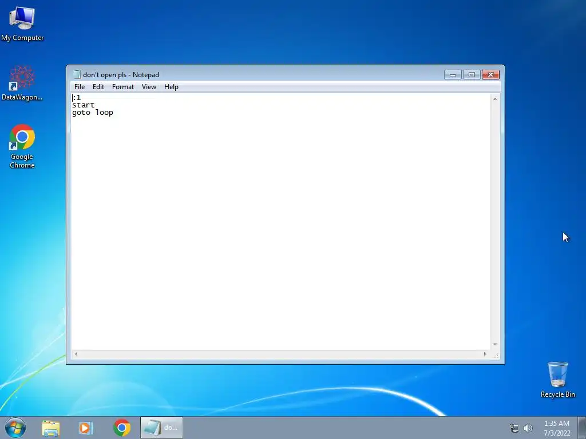Open Windows Explorer from the taskbar

[50, 428]
